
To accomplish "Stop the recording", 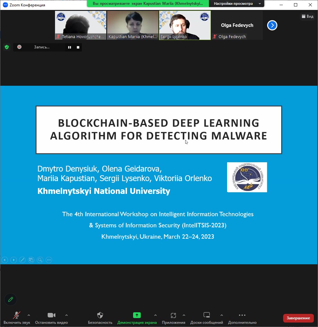I will click(78, 47).
